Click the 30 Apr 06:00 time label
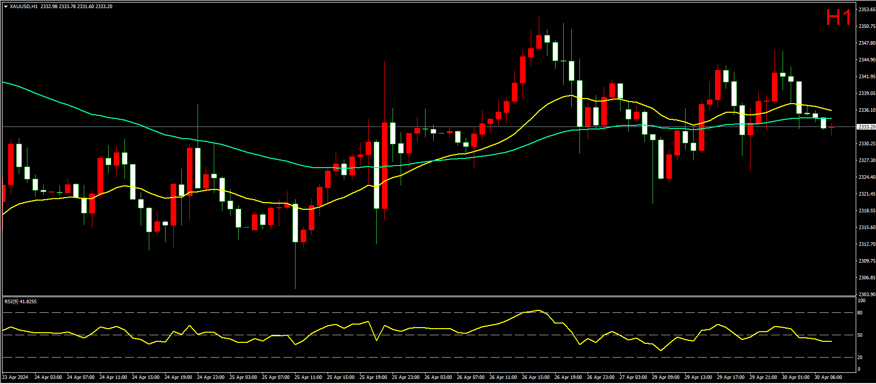The height and width of the screenshot is (384, 876). coord(828,377)
